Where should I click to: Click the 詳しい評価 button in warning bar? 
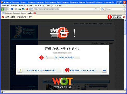click(x=117, y=17)
